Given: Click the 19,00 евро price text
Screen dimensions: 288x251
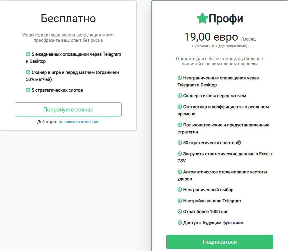Looking at the screenshot, I should click(211, 37).
